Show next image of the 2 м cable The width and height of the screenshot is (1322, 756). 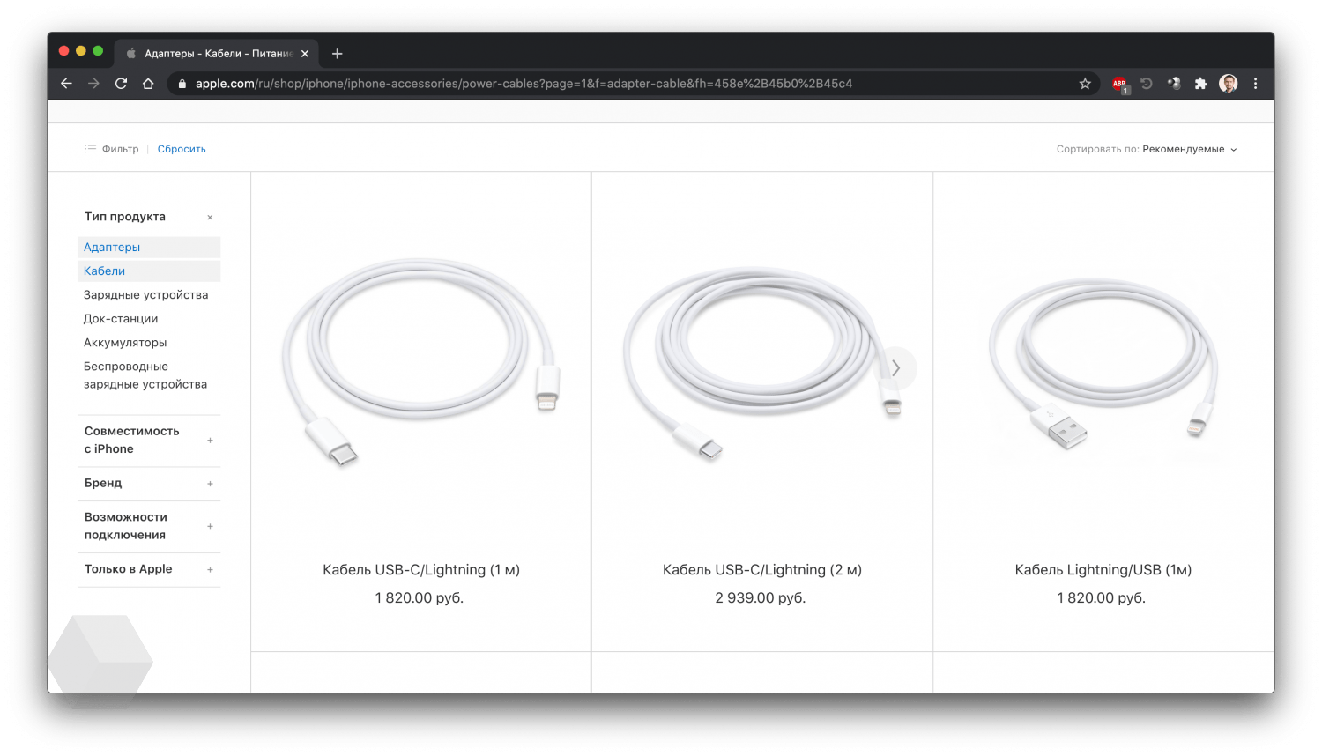point(895,368)
